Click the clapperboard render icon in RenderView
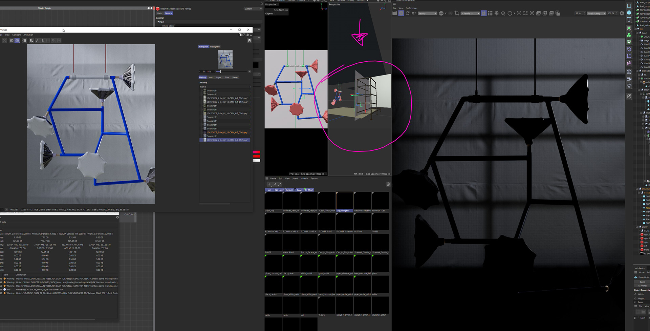650x331 pixels. [395, 13]
